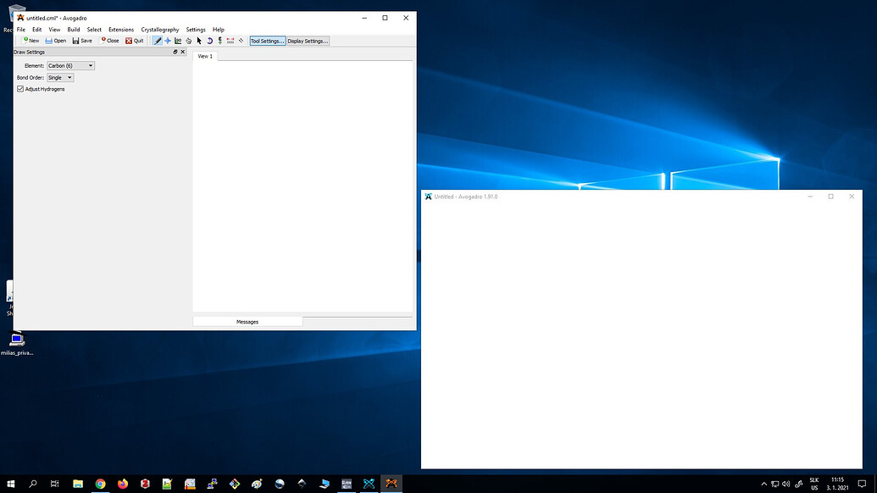
Task: Open Task View on the taskbar
Action: click(x=55, y=484)
